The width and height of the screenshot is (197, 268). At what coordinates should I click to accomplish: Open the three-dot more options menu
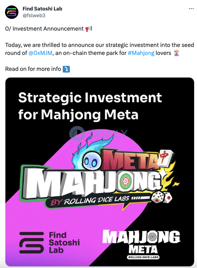(191, 9)
